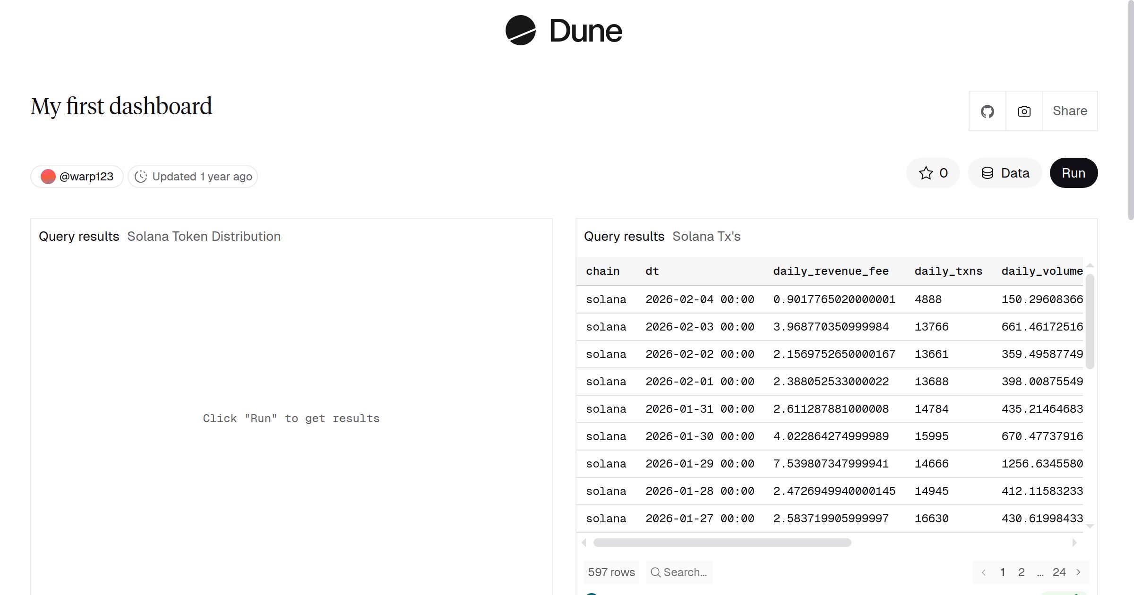Click the clock icon beside Updated 1 year ago
This screenshot has height=595, width=1134.
[x=141, y=176]
